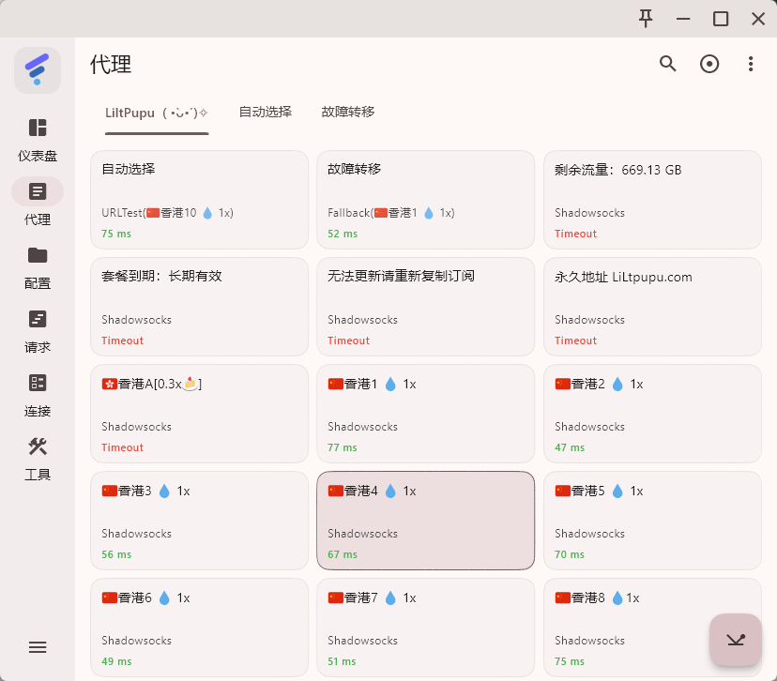Pick the 自动选择 URLTest proxy card
This screenshot has width=777, height=681.
pyautogui.click(x=199, y=199)
